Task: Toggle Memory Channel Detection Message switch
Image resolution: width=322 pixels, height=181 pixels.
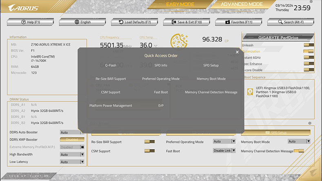Action: 299,151
